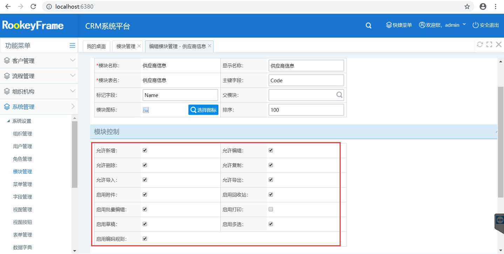
Task: Click the 安全退出 logout icon
Action: pyautogui.click(x=476, y=25)
